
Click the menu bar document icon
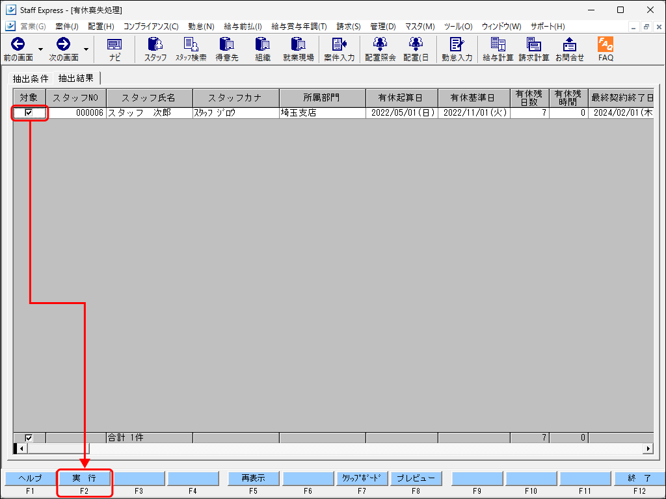pos(10,26)
